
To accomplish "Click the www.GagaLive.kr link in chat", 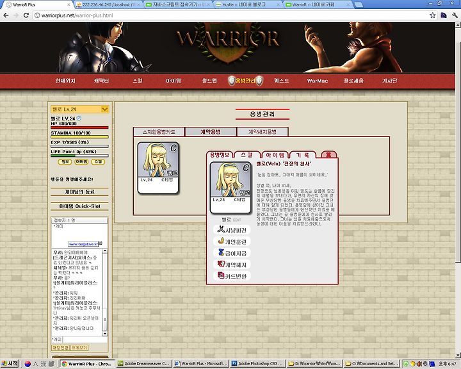I will tap(84, 244).
